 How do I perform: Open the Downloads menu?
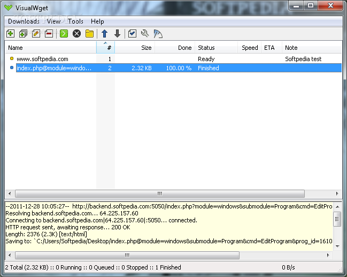(x=24, y=21)
